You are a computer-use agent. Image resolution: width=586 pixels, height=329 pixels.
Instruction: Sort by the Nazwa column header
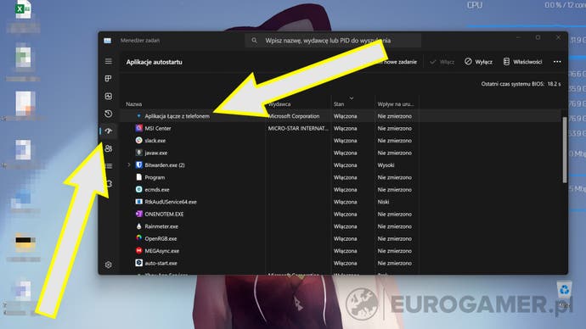pos(134,104)
